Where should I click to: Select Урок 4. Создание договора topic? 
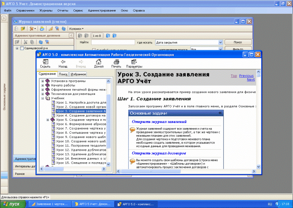81,115
